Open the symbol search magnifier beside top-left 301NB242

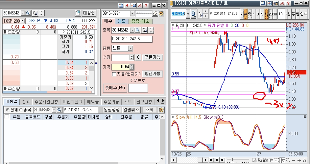pos(28,13)
